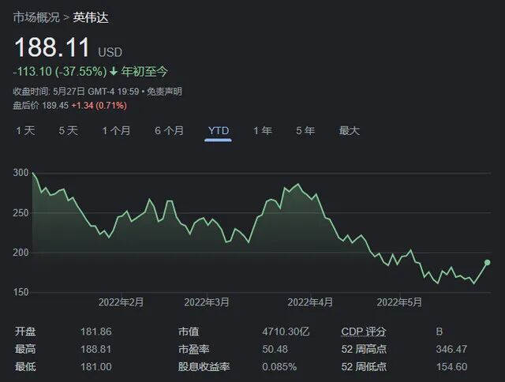Click the 市盈率 value 50.48
The image size is (505, 382).
[275, 349]
